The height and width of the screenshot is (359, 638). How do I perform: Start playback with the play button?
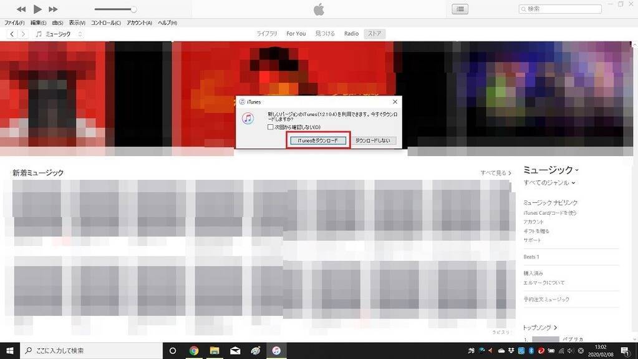click(x=37, y=9)
